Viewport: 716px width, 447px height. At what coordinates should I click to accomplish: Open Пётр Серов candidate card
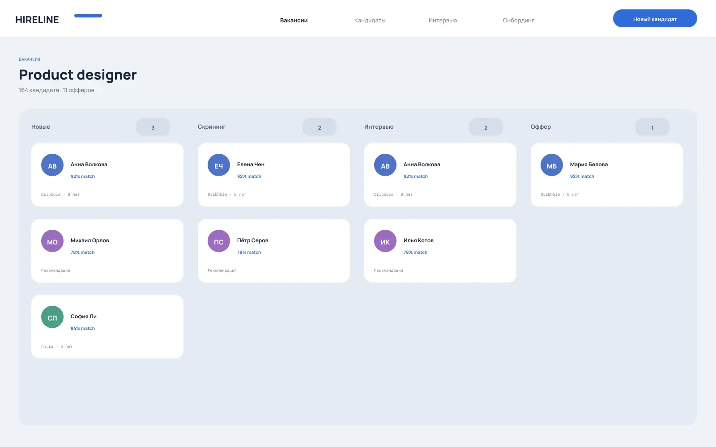[x=274, y=251]
